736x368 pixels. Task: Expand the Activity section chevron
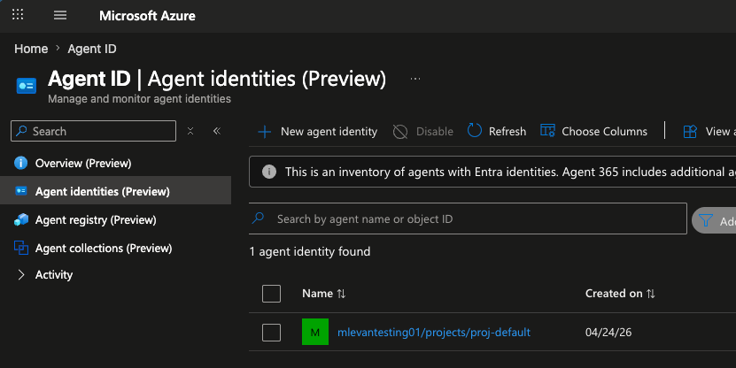pyautogui.click(x=20, y=275)
